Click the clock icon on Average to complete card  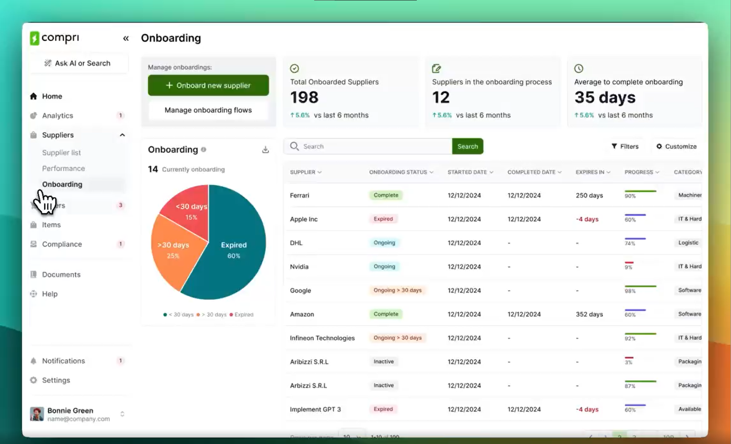(579, 69)
